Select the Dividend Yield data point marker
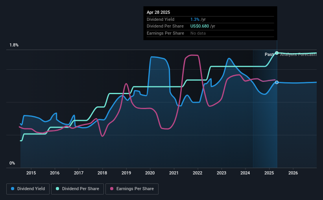Screen dimensions: 323x200 tap(277, 82)
